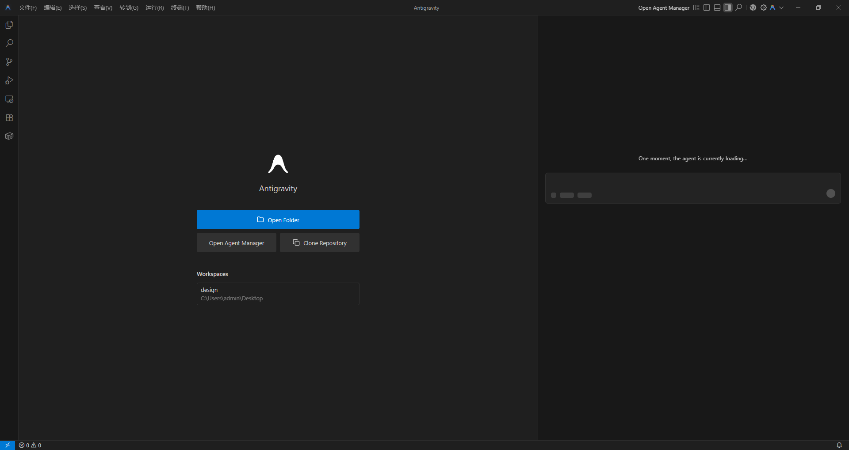This screenshot has height=450, width=849.
Task: Click the notifications bell in status bar
Action: pos(839,445)
